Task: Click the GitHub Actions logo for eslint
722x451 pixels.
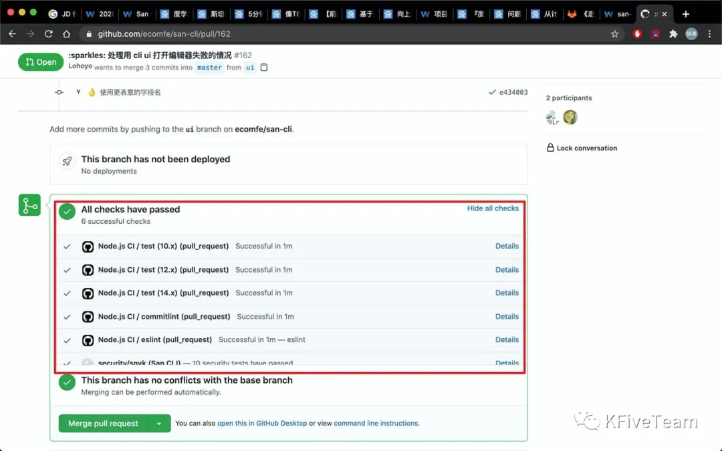Action: coord(88,340)
